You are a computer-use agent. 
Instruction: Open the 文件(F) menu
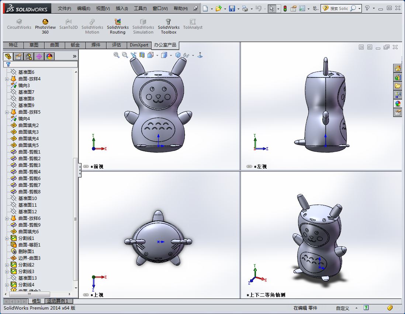click(64, 8)
